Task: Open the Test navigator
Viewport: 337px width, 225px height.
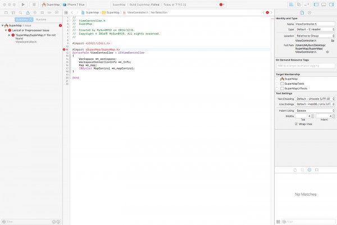Action: (35, 13)
